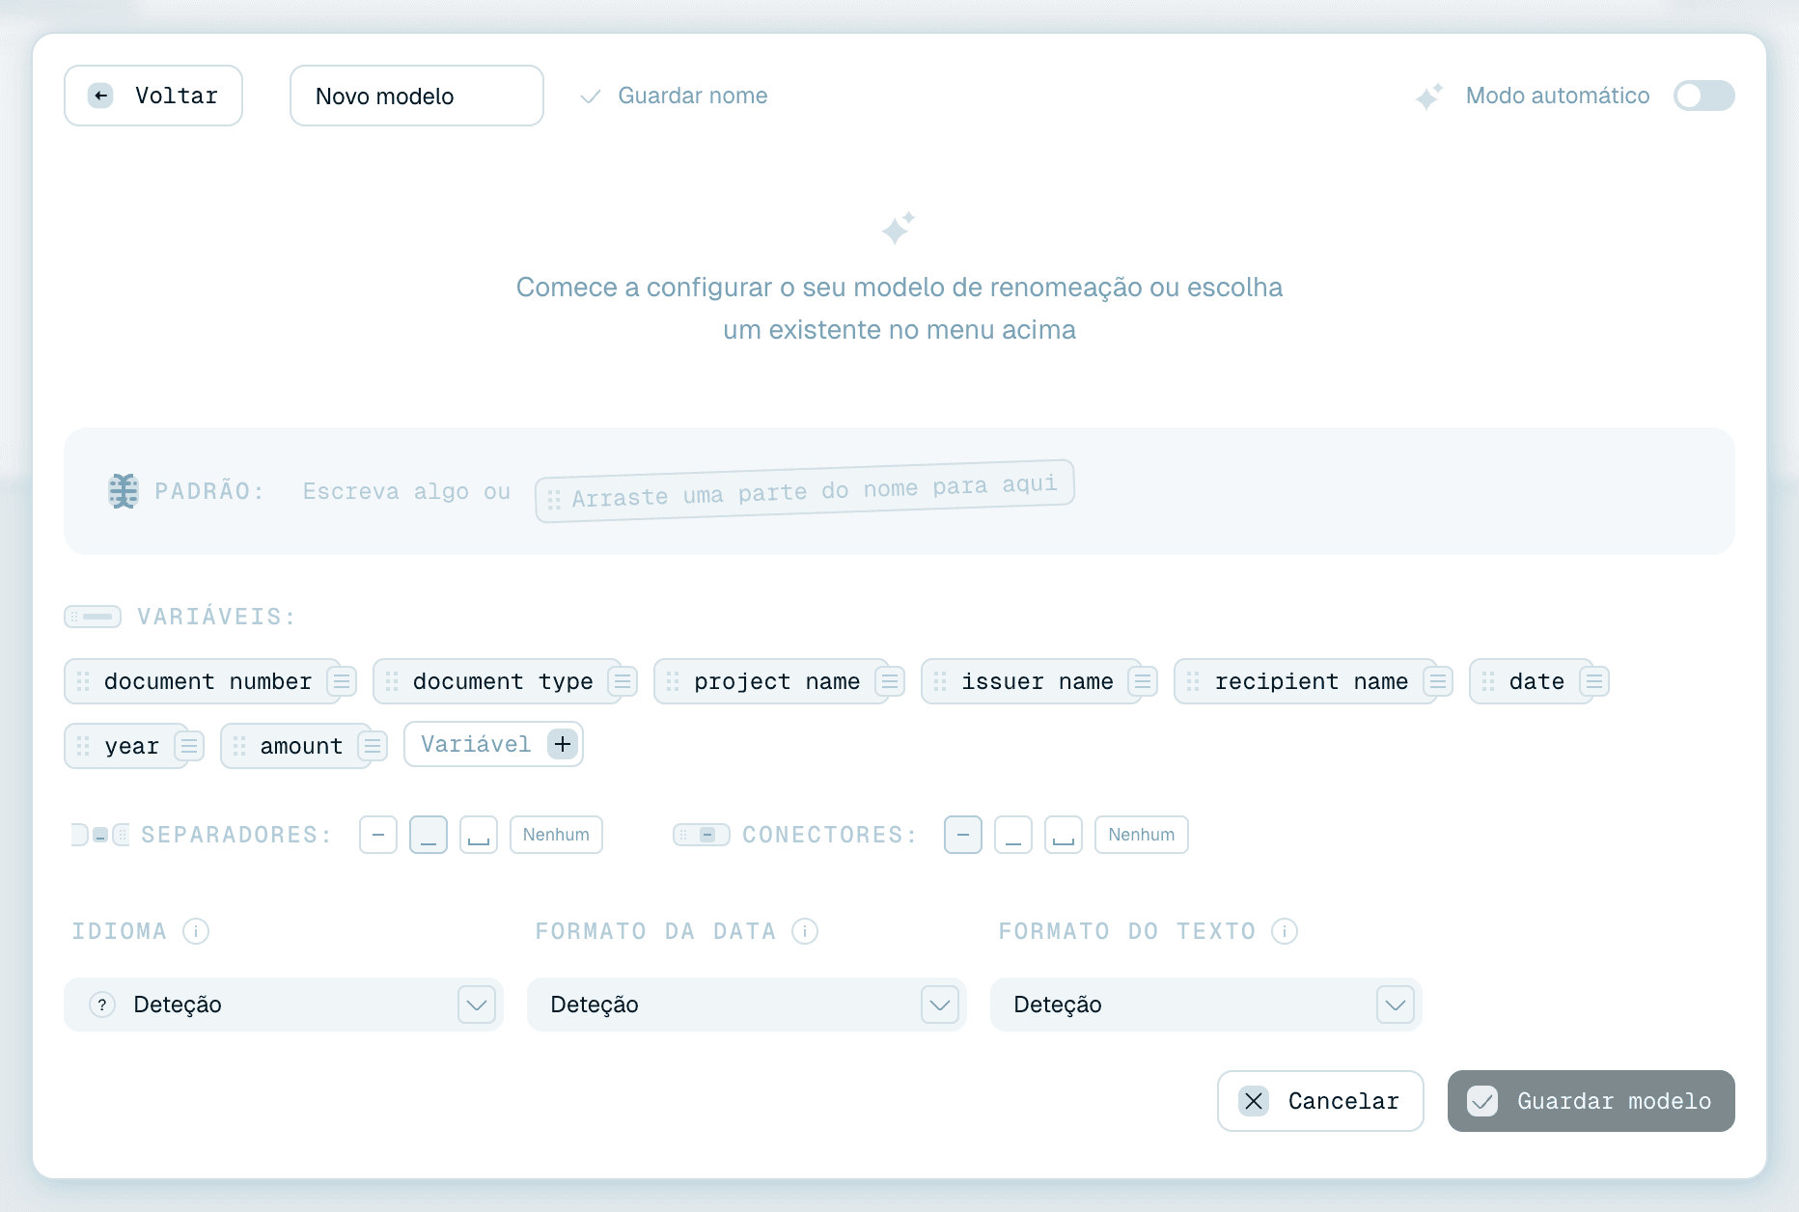Click the Guardar modelo button
The height and width of the screenshot is (1212, 1799).
1591,1101
